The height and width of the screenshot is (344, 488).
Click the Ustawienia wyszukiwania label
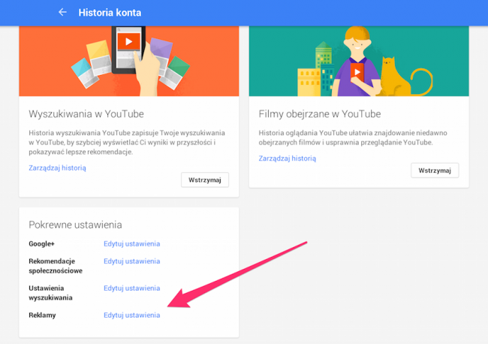pyautogui.click(x=51, y=293)
